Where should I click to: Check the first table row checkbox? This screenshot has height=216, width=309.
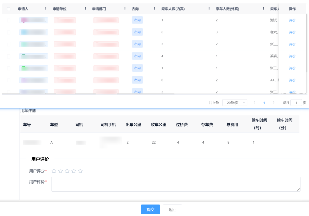click(9, 20)
